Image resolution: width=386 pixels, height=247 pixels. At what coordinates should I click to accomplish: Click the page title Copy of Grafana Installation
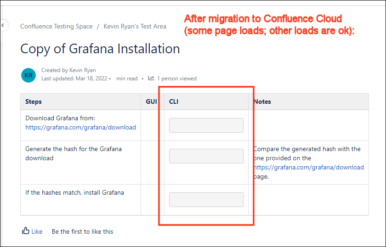click(x=100, y=49)
